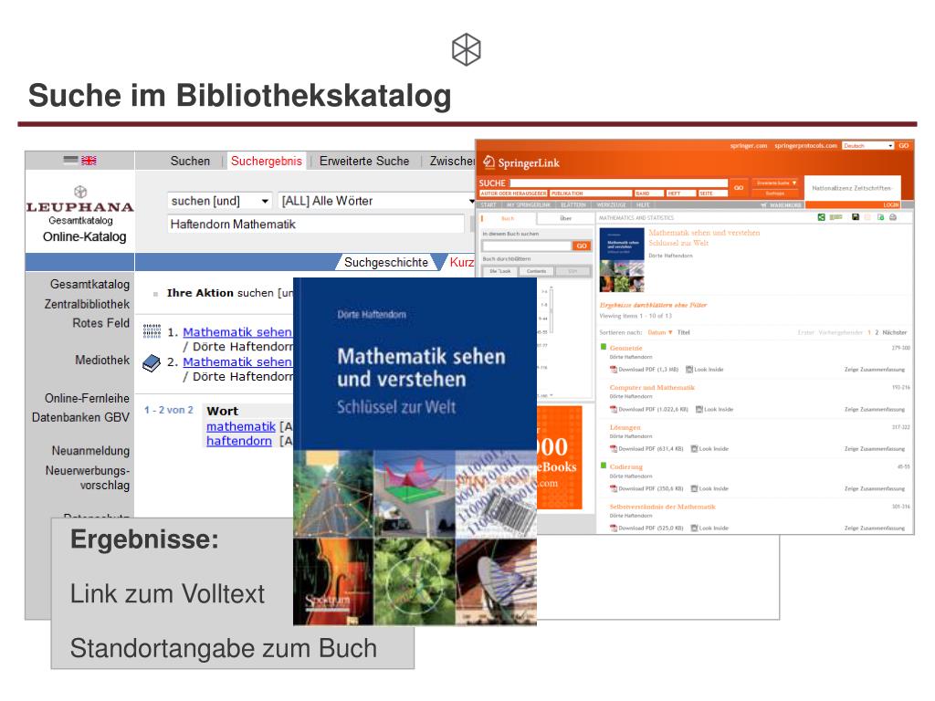Click the 'Autor oder Herausgeber' input field

[513, 194]
